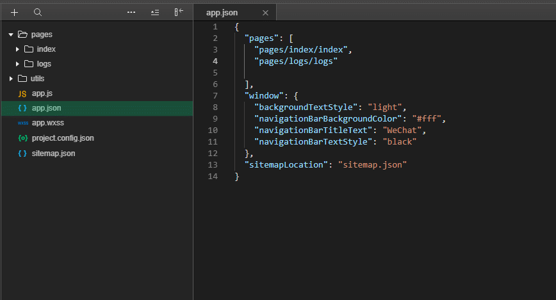The width and height of the screenshot is (556, 300).
Task: Click the "navigationBarBackgroundColor" key
Action: click(328, 118)
